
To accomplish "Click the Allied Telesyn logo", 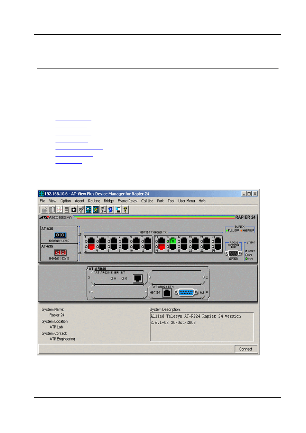I will [55, 217].
